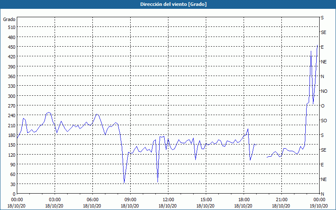
Task: Pick the 390 y-axis value
Action: point(12,67)
